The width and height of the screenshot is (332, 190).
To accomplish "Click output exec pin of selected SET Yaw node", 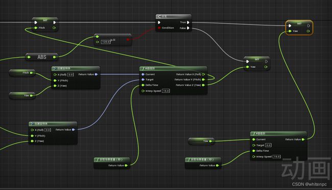I will [309, 26].
